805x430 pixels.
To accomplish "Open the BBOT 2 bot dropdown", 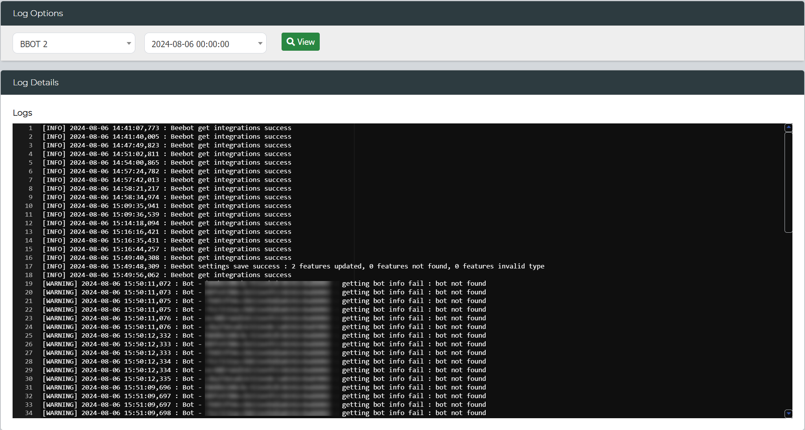I will coord(74,43).
